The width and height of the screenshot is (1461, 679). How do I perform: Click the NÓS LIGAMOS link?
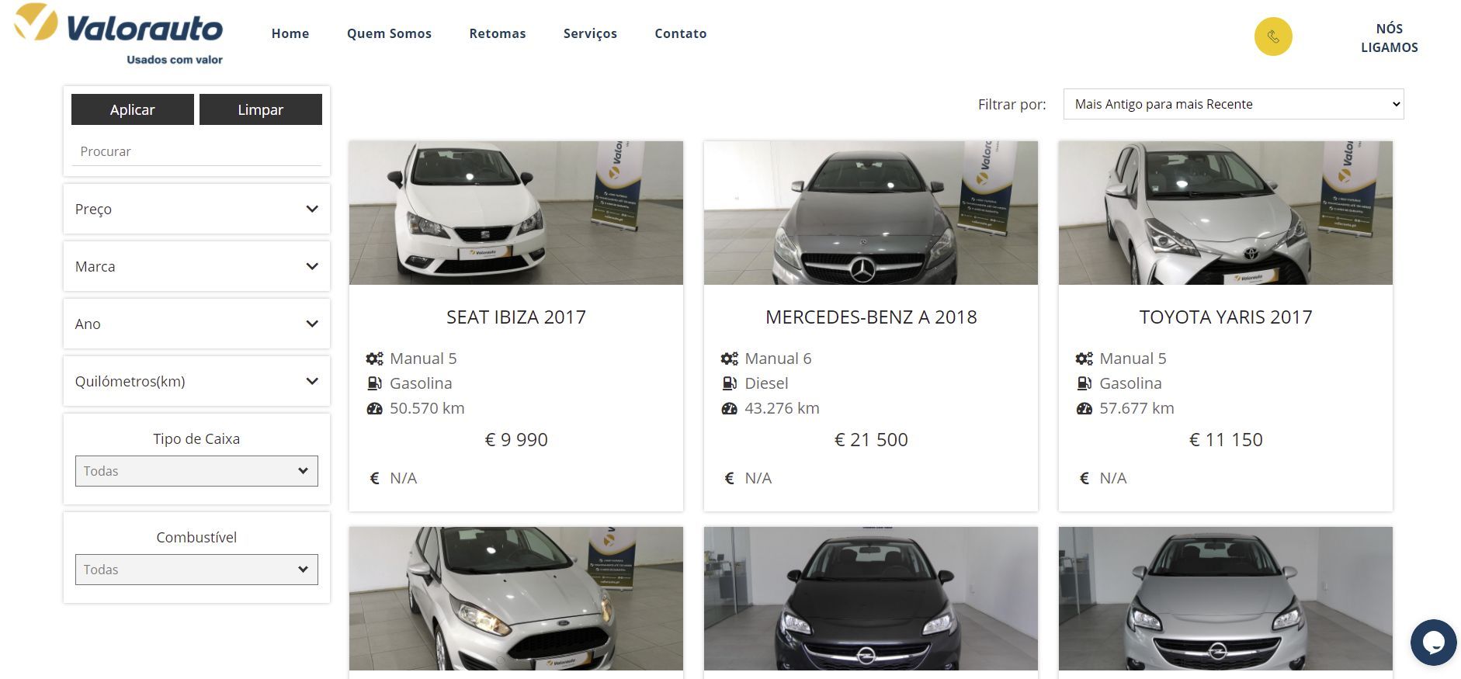[x=1389, y=37]
